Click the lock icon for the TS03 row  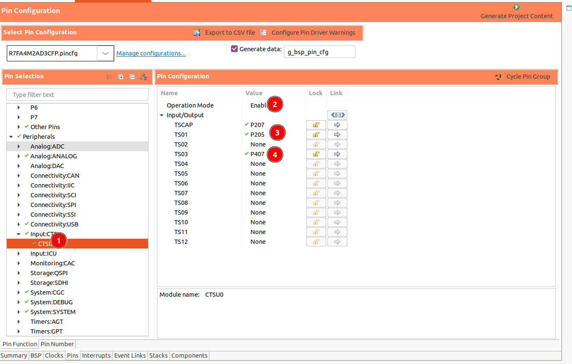pyautogui.click(x=316, y=154)
